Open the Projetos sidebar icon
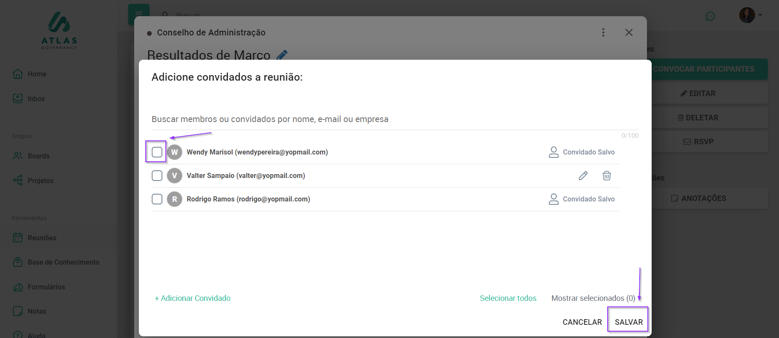The width and height of the screenshot is (779, 338). (x=18, y=181)
